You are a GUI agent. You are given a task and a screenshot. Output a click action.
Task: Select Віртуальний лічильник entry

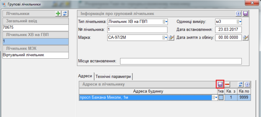click(36, 55)
